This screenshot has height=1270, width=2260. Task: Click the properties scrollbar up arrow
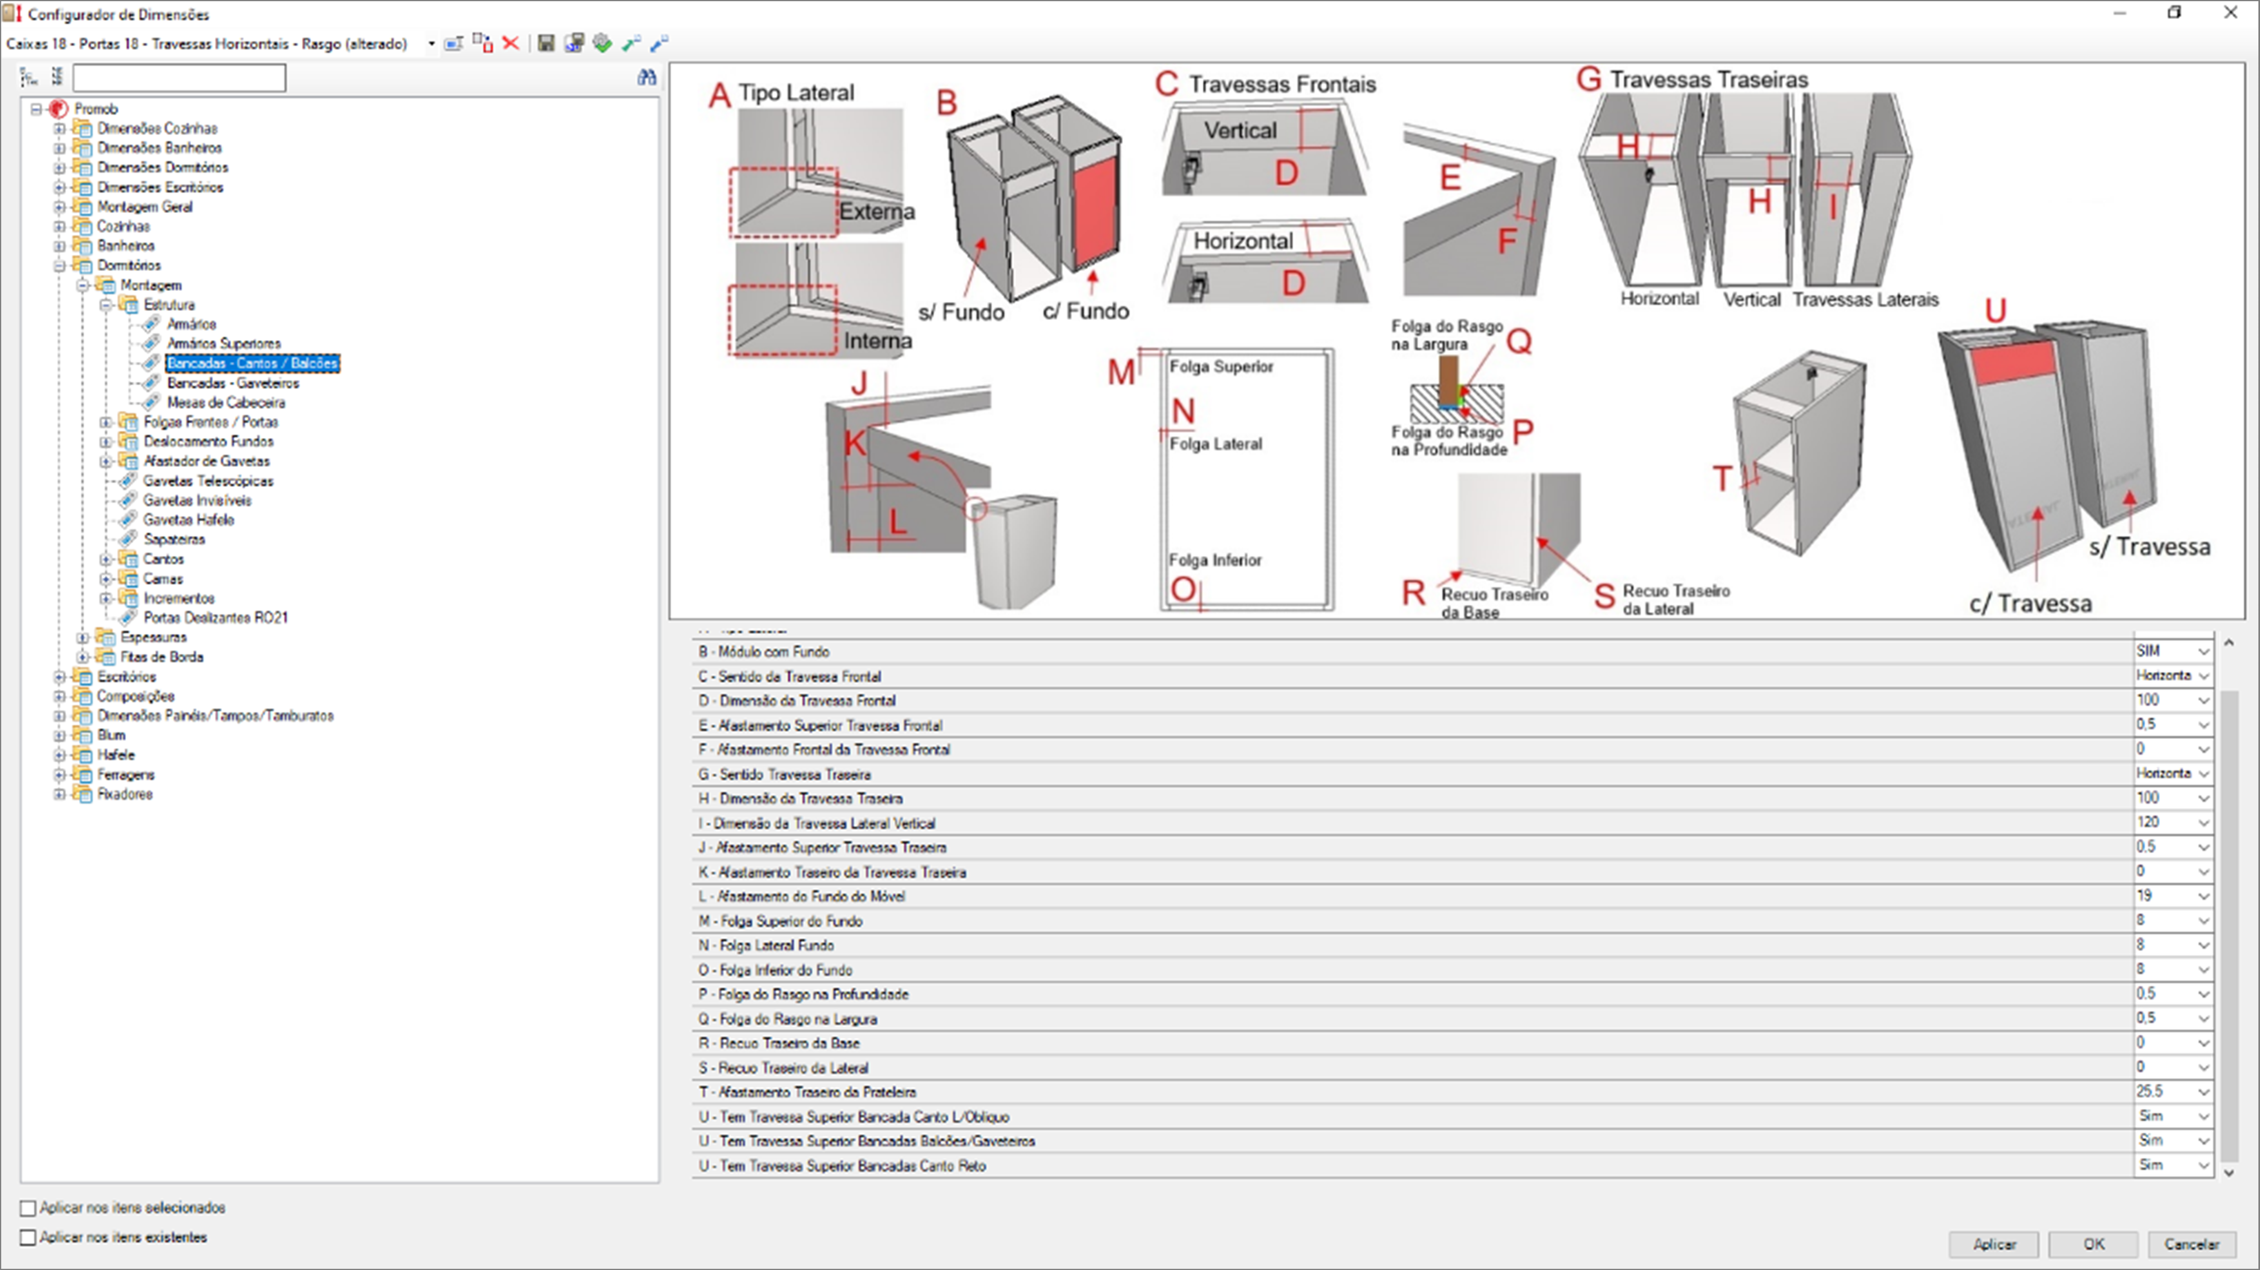click(x=2229, y=642)
